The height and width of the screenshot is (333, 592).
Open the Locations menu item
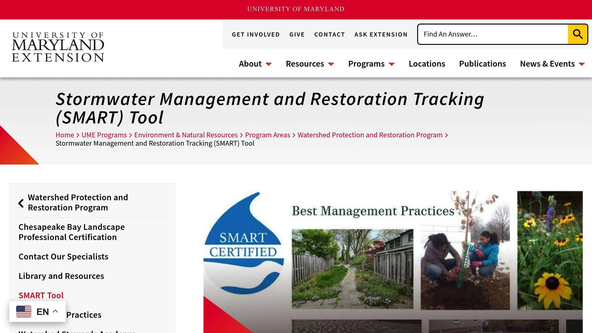[427, 64]
